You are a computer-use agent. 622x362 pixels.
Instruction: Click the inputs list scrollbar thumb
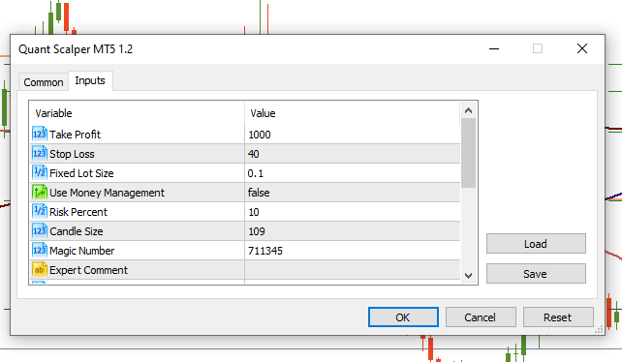[468, 153]
